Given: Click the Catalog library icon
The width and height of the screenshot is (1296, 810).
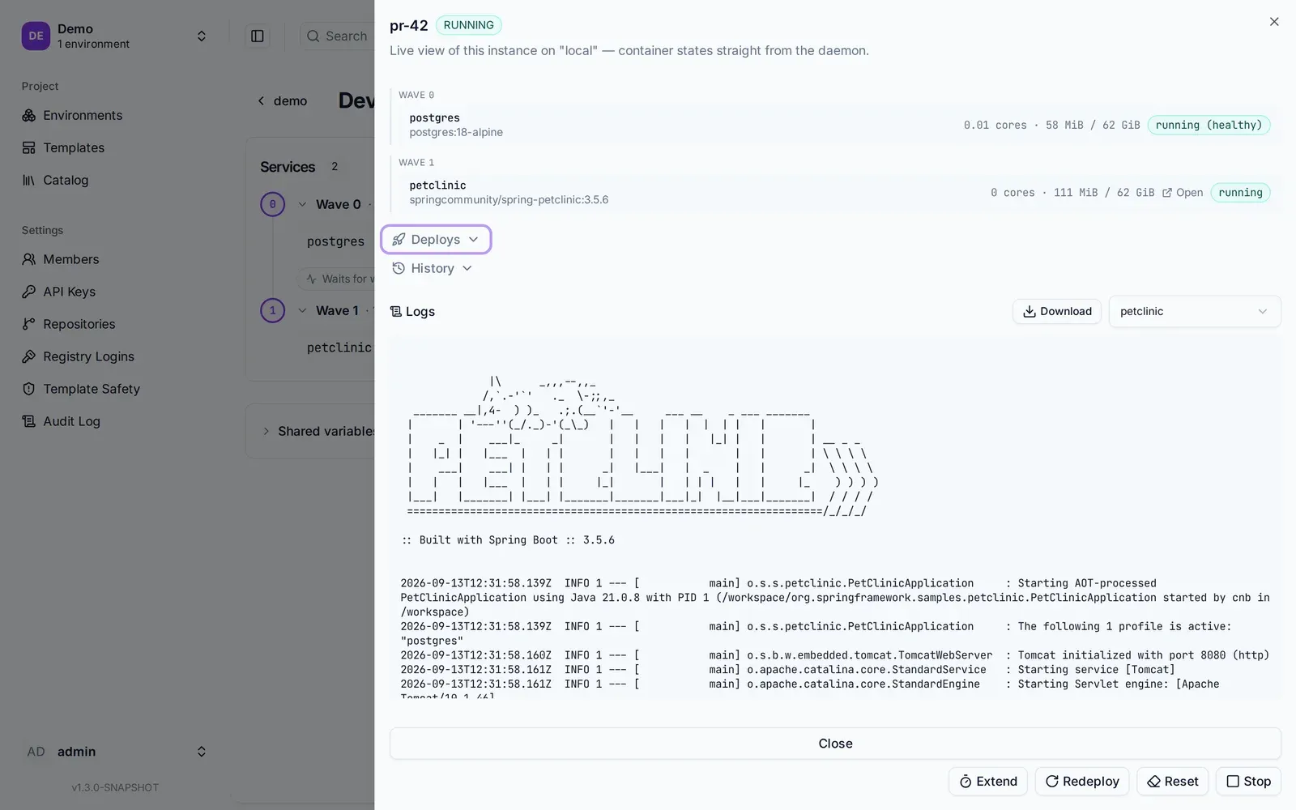Looking at the screenshot, I should [28, 180].
